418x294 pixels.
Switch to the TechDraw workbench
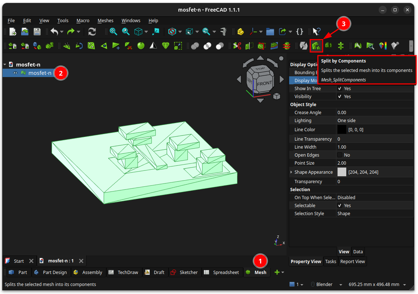point(124,273)
